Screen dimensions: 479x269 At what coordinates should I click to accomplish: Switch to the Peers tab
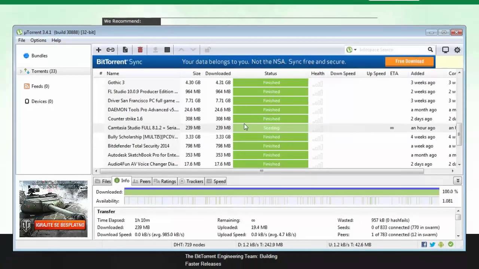tap(141, 181)
